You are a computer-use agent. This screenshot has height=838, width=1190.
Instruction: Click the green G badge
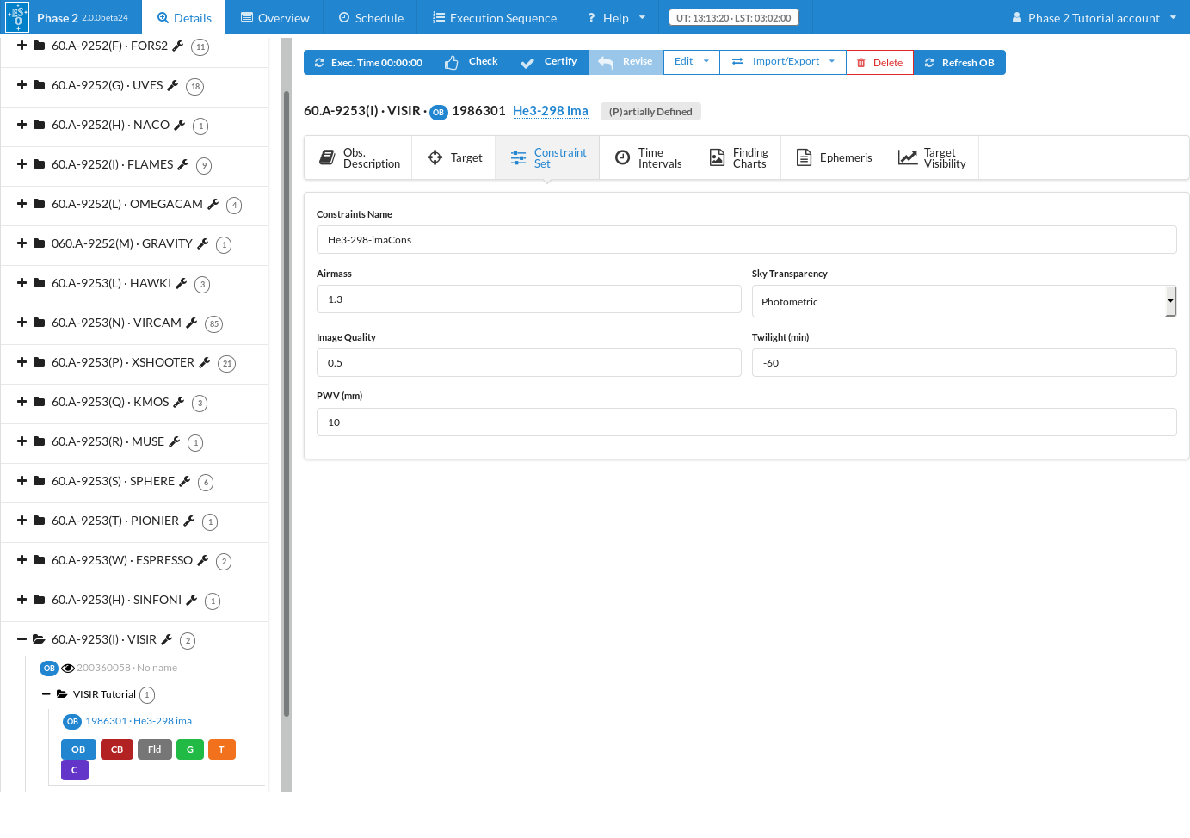point(190,749)
